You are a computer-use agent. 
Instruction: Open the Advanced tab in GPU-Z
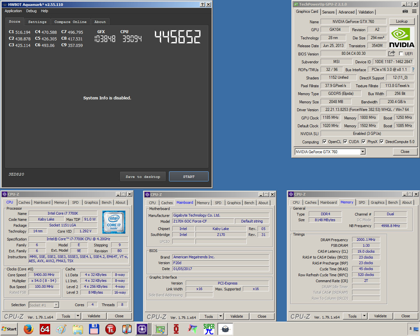coord(346,12)
